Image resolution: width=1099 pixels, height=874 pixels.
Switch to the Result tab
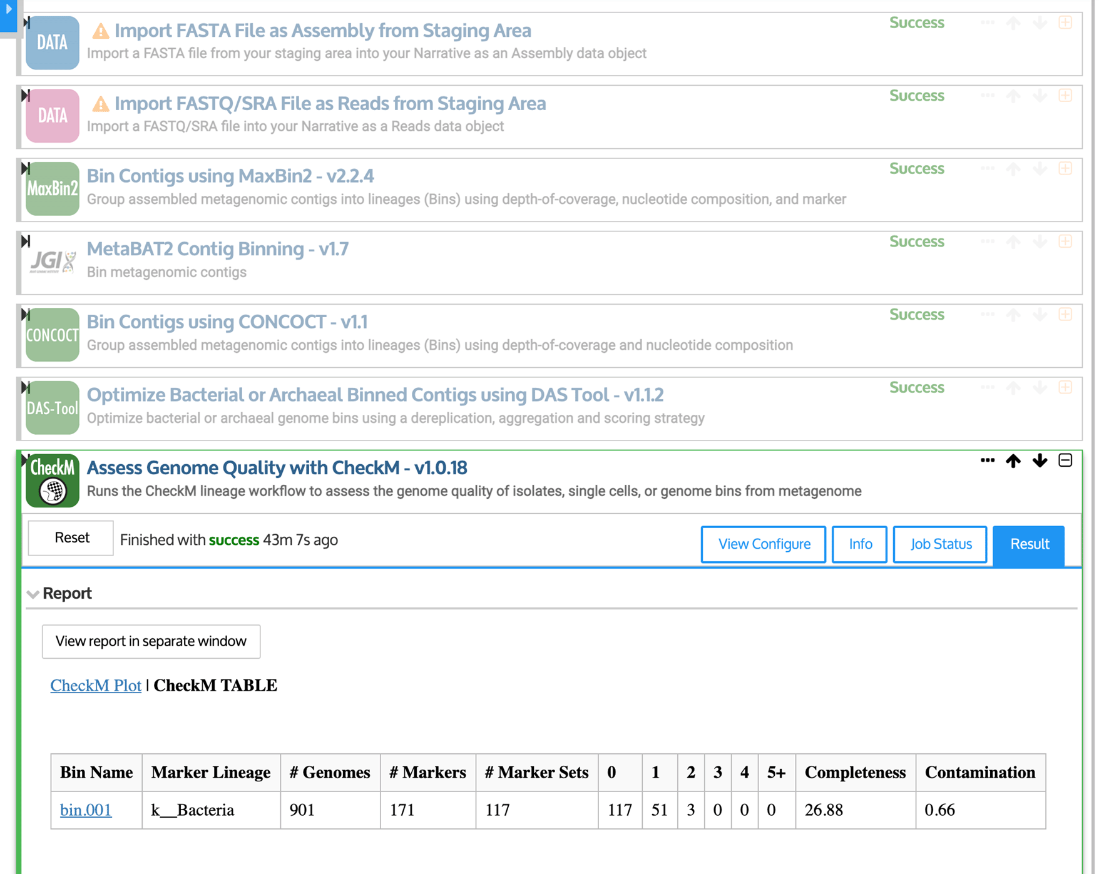pyautogui.click(x=1029, y=545)
